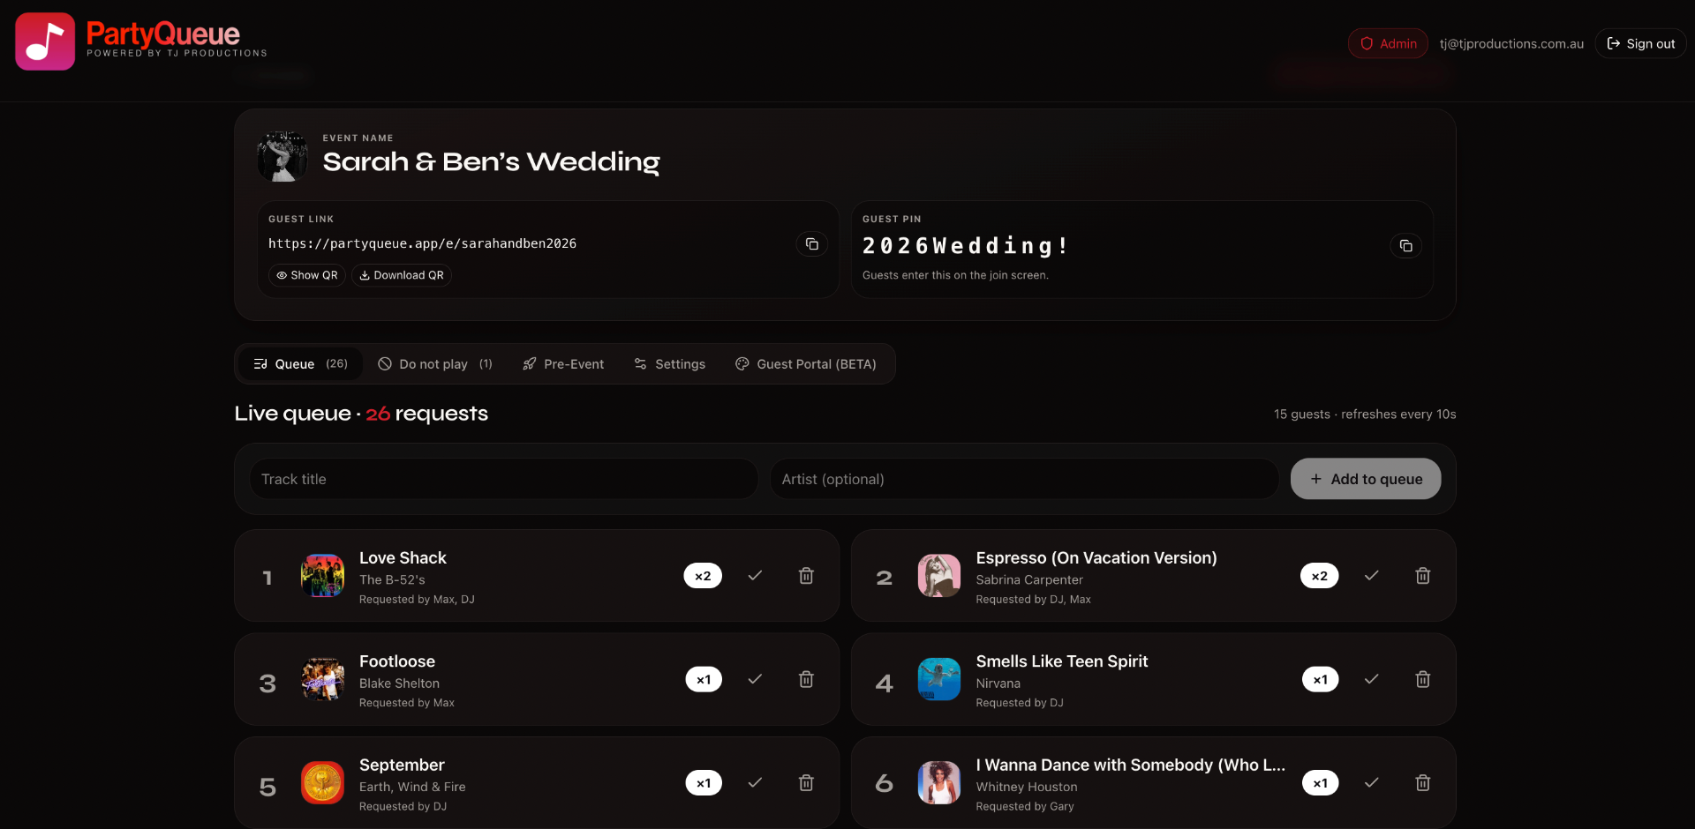The height and width of the screenshot is (829, 1695).
Task: Click the x1 vote badge on September
Action: tap(704, 783)
